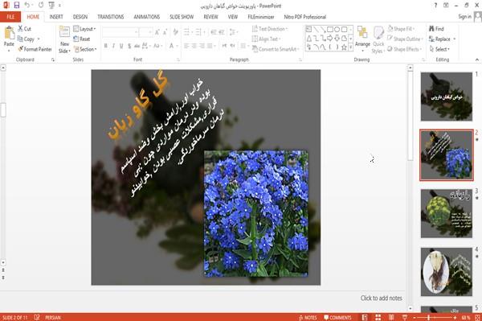Screen dimensions: 482x321
Task: Decrease font size with the A-down icon
Action: (x=165, y=32)
